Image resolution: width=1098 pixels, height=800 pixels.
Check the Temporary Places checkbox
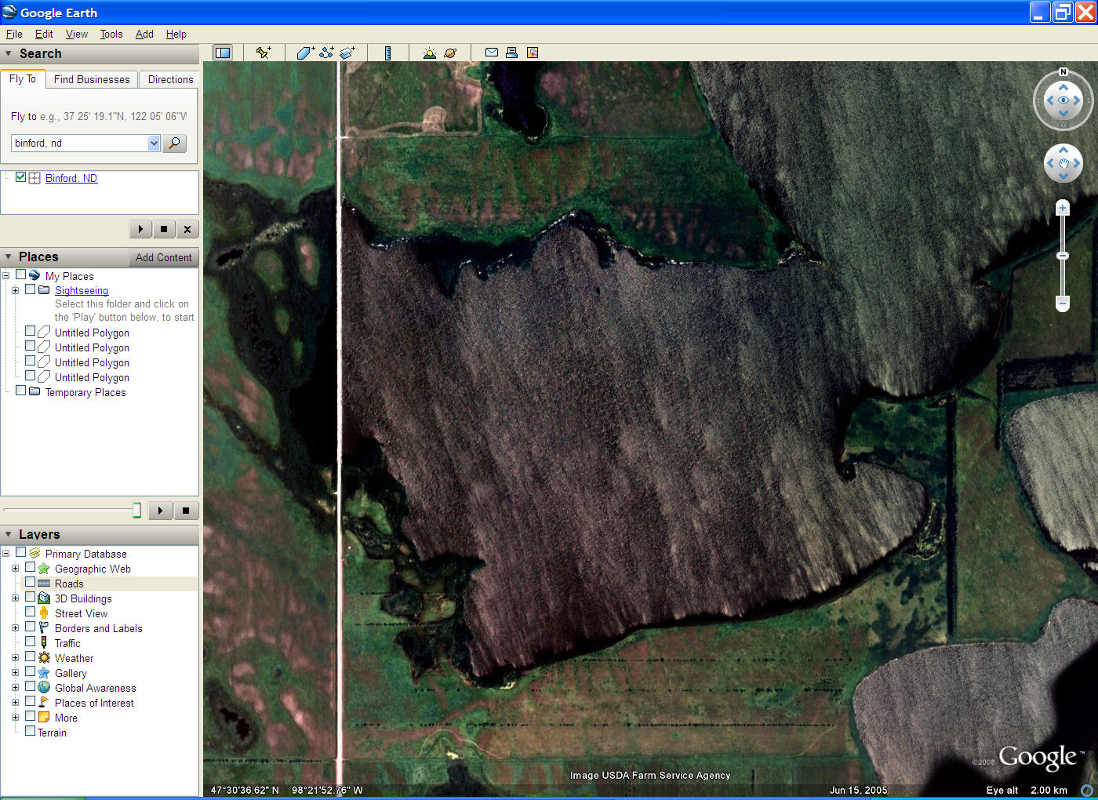click(x=20, y=391)
